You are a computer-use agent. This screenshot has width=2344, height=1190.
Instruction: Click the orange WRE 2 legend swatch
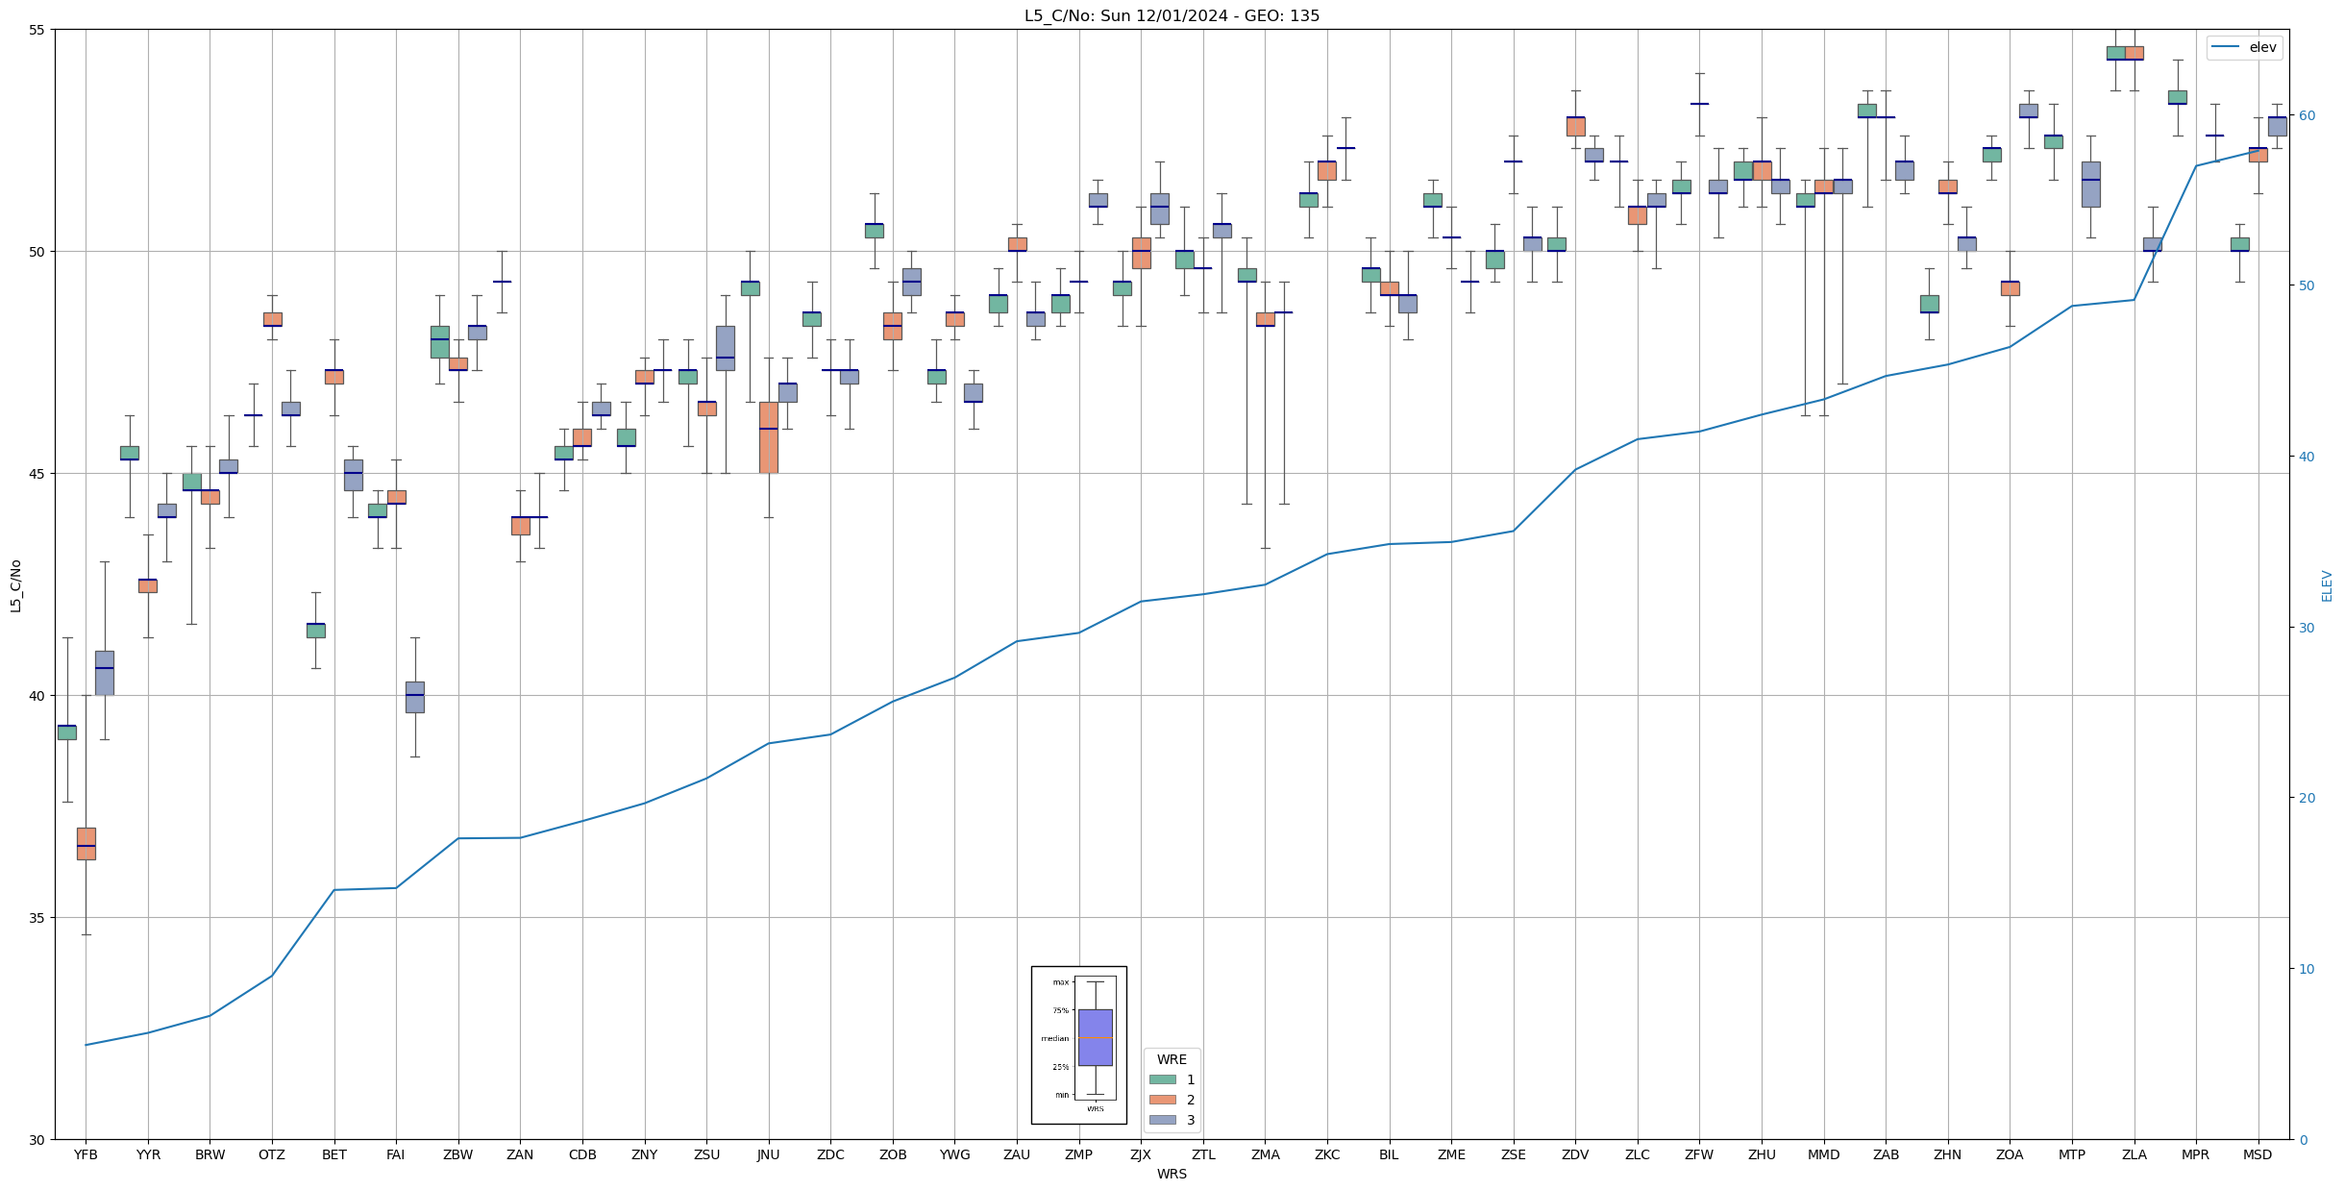(1162, 1100)
